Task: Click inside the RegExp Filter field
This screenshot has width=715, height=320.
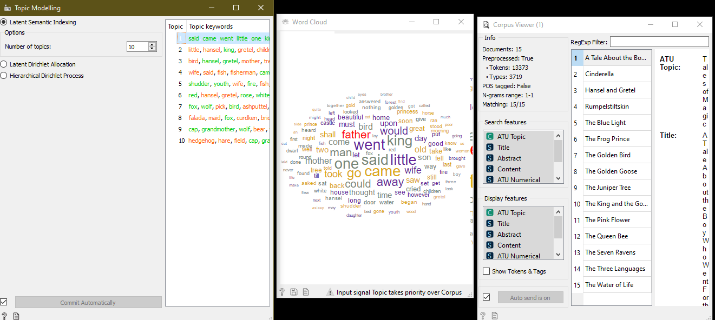Action: click(x=659, y=41)
